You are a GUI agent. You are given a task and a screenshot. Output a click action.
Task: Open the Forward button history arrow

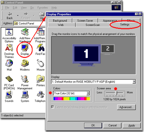click(x=34, y=16)
